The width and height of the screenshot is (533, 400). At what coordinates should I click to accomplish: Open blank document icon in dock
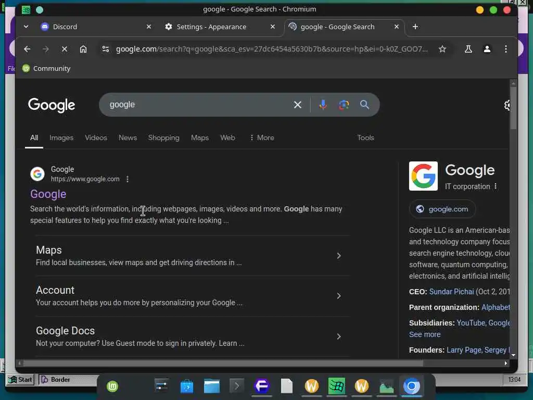[287, 386]
